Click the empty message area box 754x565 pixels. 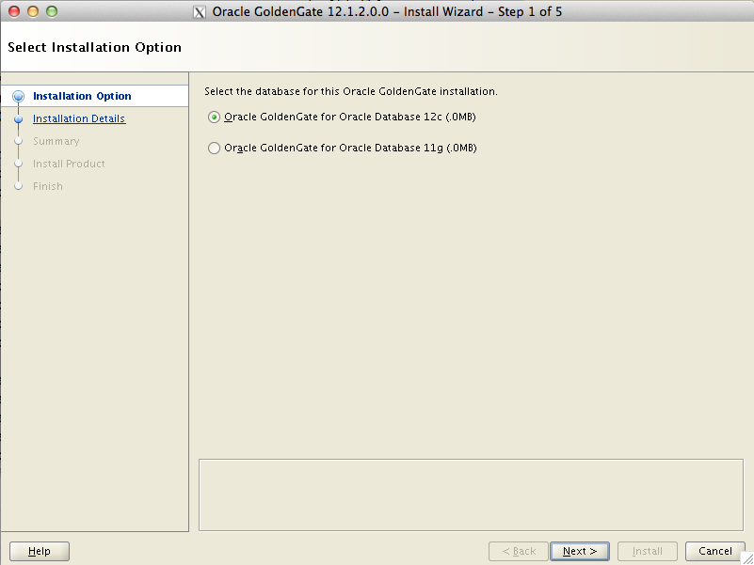click(471, 494)
